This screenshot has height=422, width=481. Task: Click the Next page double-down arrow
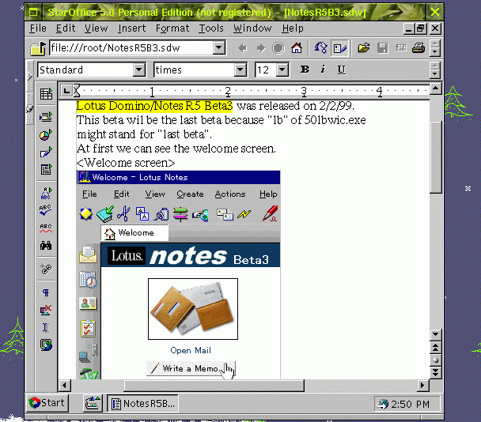tap(436, 372)
